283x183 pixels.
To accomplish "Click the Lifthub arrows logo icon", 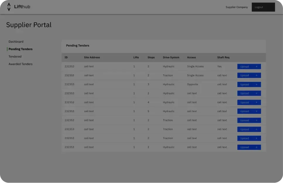I will click(9, 7).
